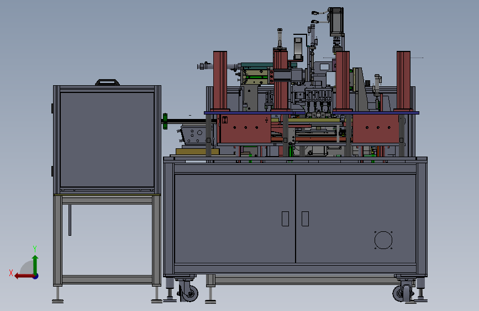The width and height of the screenshot is (479, 311).
Task: Click the X label on the triad
Action: point(11,273)
